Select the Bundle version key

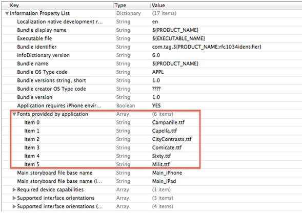click(x=35, y=97)
